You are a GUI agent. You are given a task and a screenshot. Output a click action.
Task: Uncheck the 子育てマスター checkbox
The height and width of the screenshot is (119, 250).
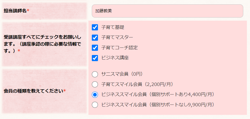click(x=95, y=38)
